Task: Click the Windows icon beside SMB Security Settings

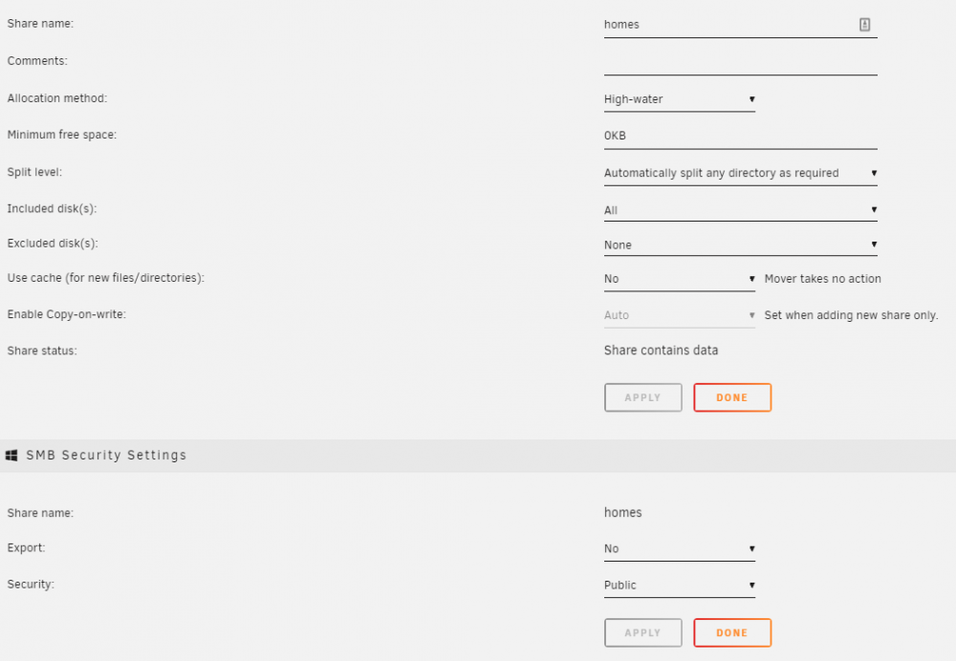Action: (11, 455)
